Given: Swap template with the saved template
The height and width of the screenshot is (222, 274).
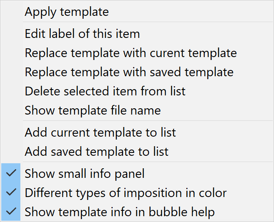Looking at the screenshot, I should 129,72.
